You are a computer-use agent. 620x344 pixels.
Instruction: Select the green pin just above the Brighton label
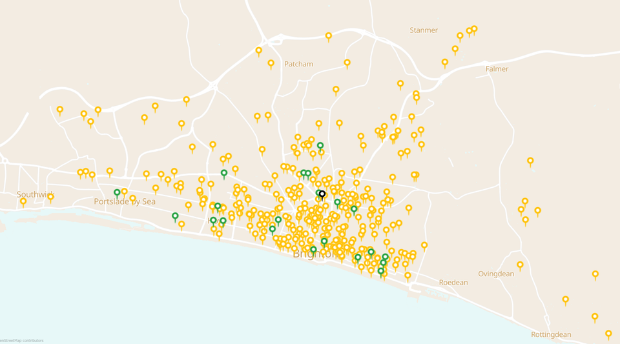[314, 251]
